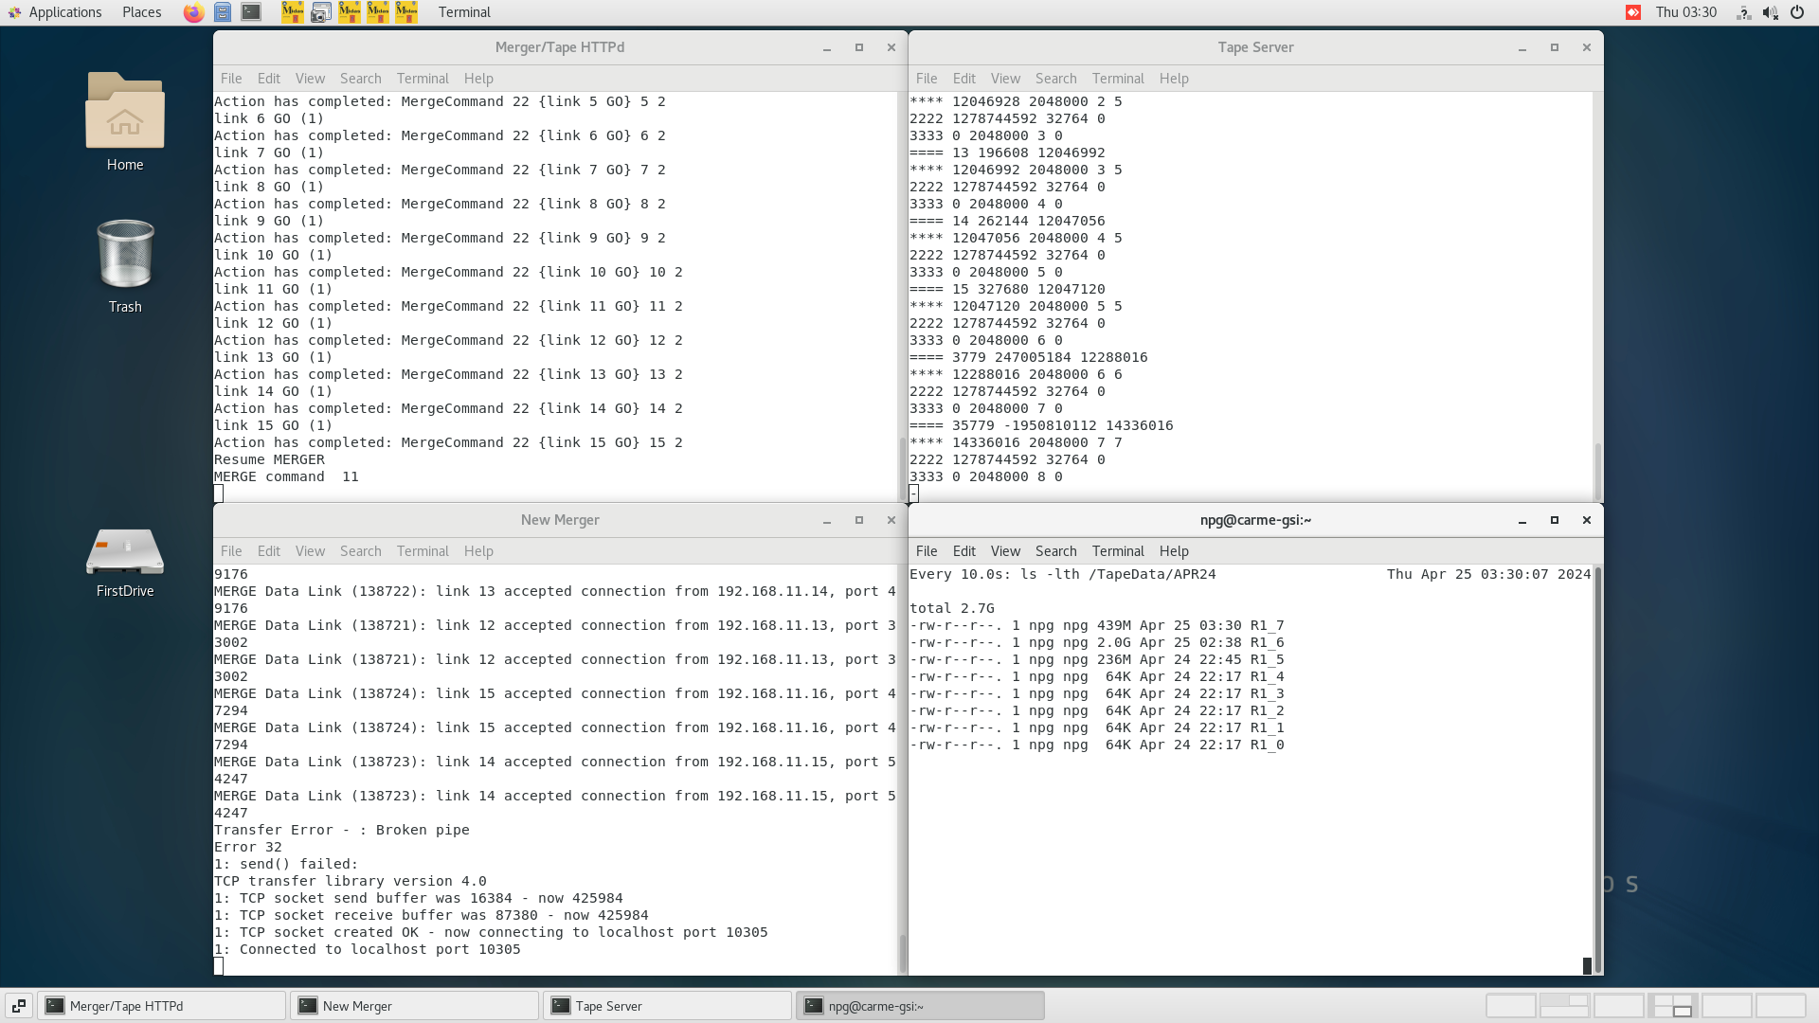Open the terminal launcher in top panel

pyautogui.click(x=251, y=12)
